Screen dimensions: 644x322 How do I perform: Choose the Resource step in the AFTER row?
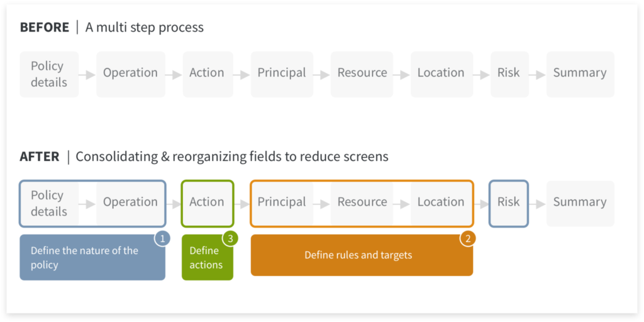tap(362, 203)
